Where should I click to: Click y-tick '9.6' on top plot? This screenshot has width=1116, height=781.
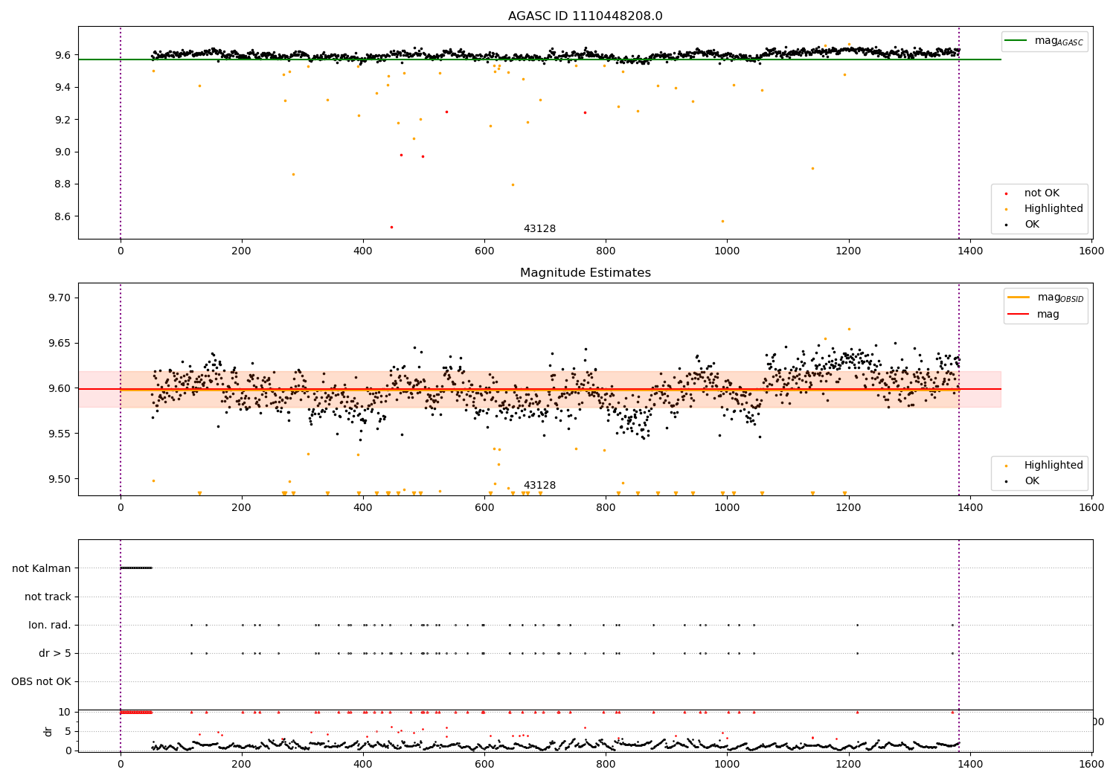click(62, 55)
